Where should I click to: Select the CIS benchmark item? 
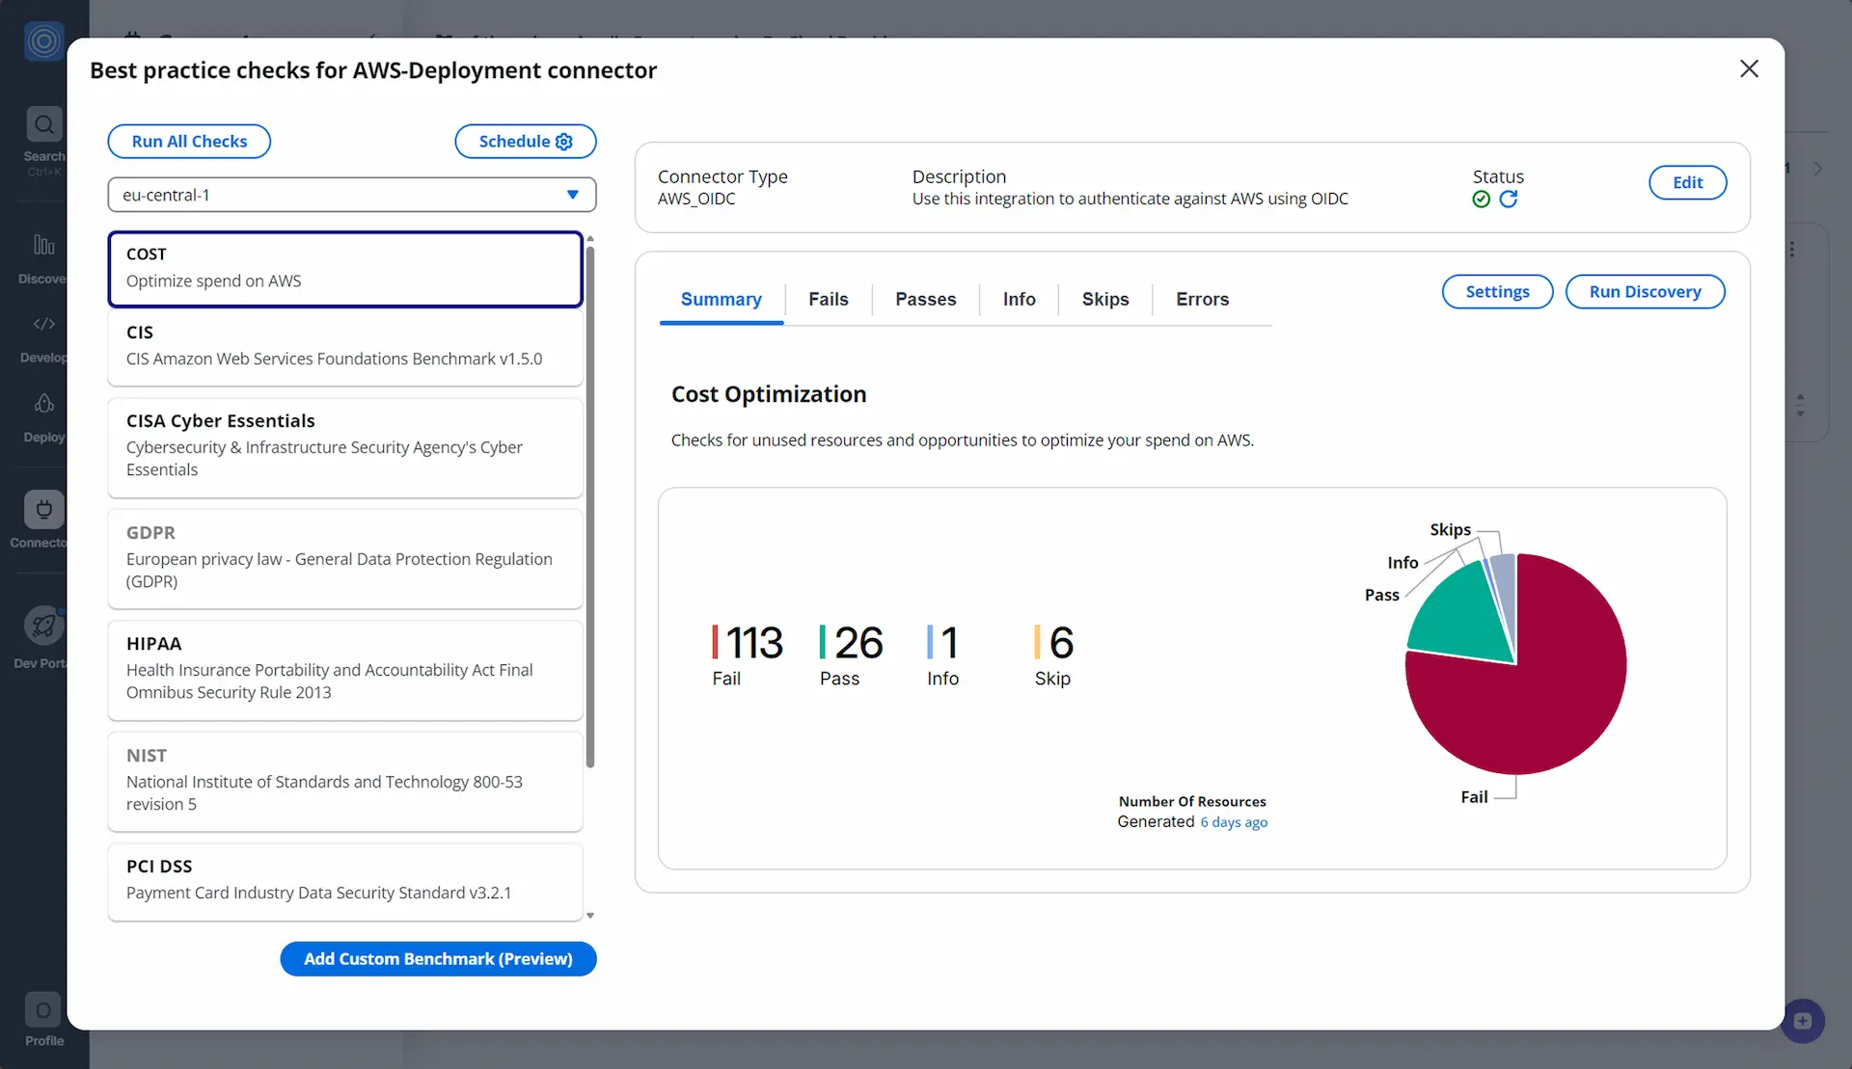[345, 346]
